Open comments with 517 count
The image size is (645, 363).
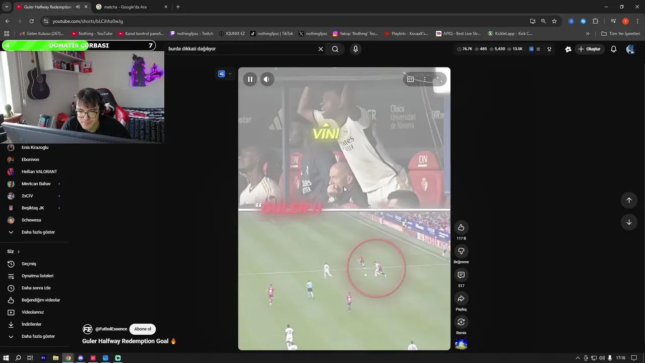pos(461,275)
